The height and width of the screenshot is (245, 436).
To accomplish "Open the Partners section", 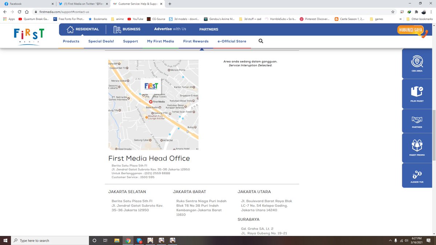I will pos(209,29).
